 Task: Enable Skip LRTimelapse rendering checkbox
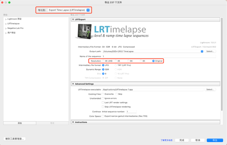click(103, 107)
